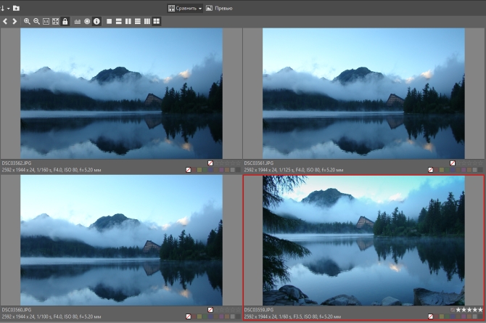
Task: Show the histogram overlay
Action: [77, 22]
